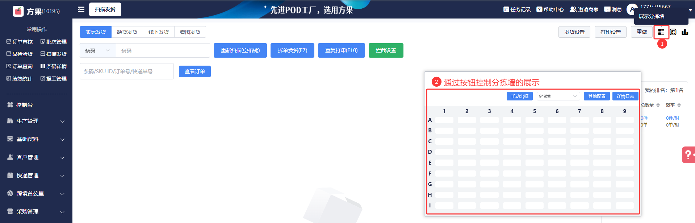The width and height of the screenshot is (695, 223).
Task: Select sorting wall cell A1
Action: tap(444, 120)
